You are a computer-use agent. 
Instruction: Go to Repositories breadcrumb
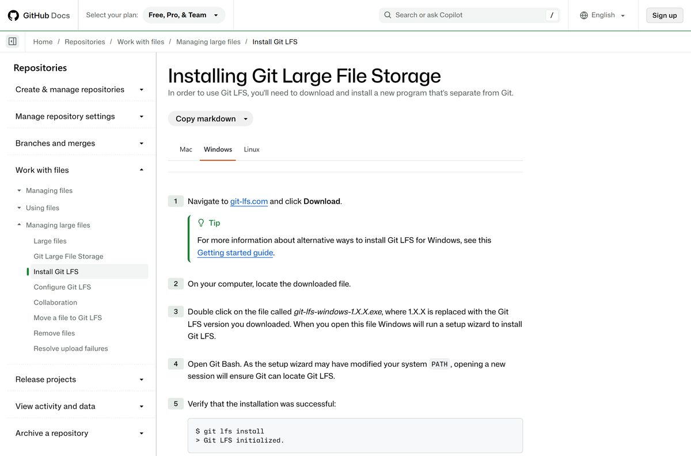(85, 41)
